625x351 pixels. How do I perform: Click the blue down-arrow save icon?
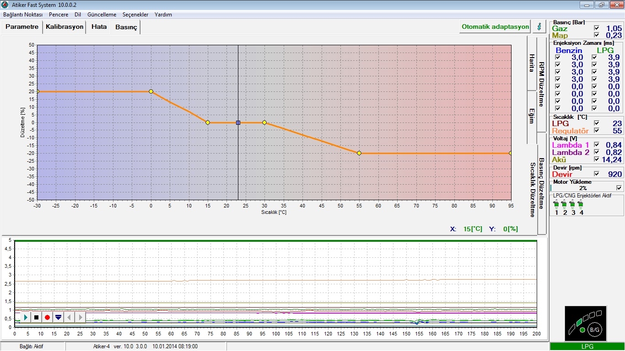click(58, 317)
